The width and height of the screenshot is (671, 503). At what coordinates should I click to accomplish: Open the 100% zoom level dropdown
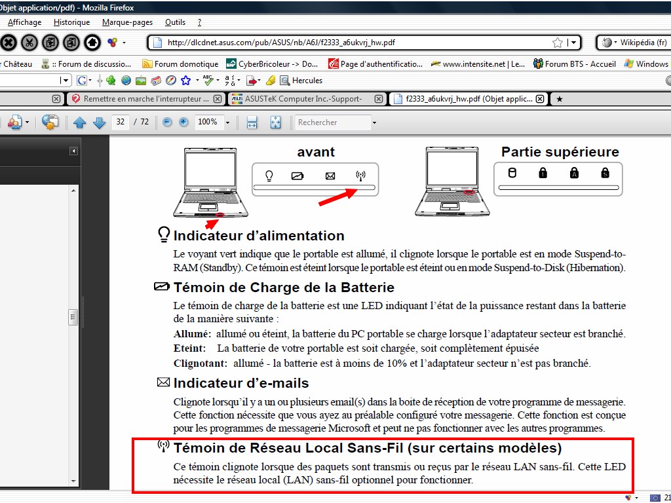point(227,122)
